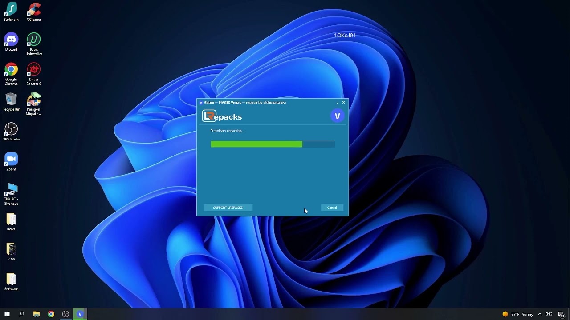The width and height of the screenshot is (570, 320).
Task: Click the Driver Booster 9 desktop icon
Action: pos(34,74)
